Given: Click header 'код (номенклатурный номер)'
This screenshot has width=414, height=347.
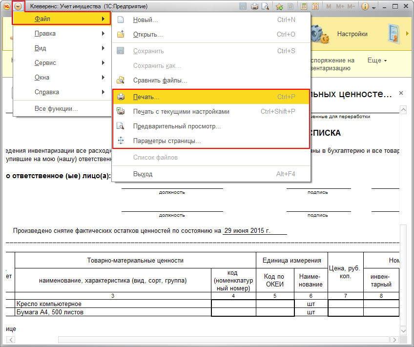Looking at the screenshot, I should click(x=233, y=280).
